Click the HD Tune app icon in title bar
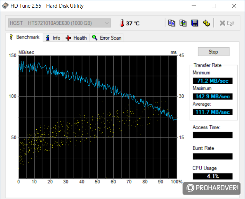The image size is (245, 199). [5, 6]
